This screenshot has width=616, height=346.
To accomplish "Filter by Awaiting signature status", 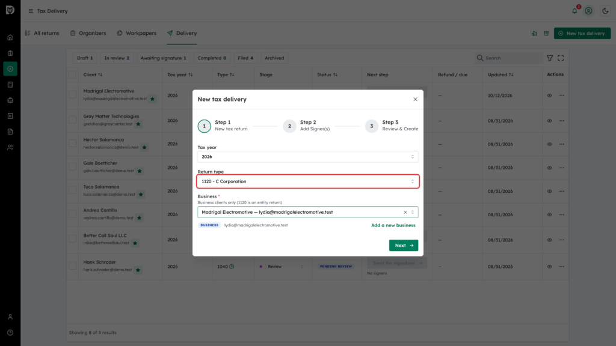I will pos(163,58).
